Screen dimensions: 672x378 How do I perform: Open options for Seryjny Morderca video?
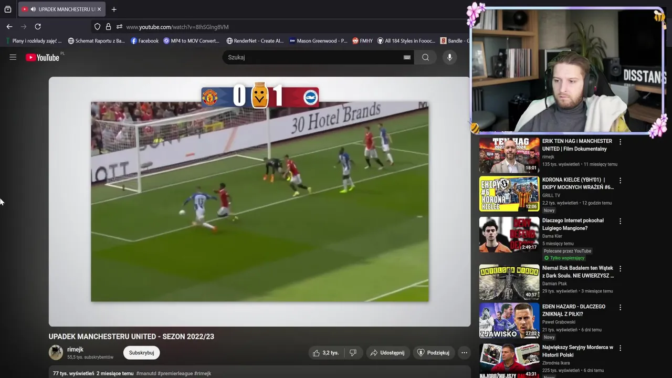point(620,348)
